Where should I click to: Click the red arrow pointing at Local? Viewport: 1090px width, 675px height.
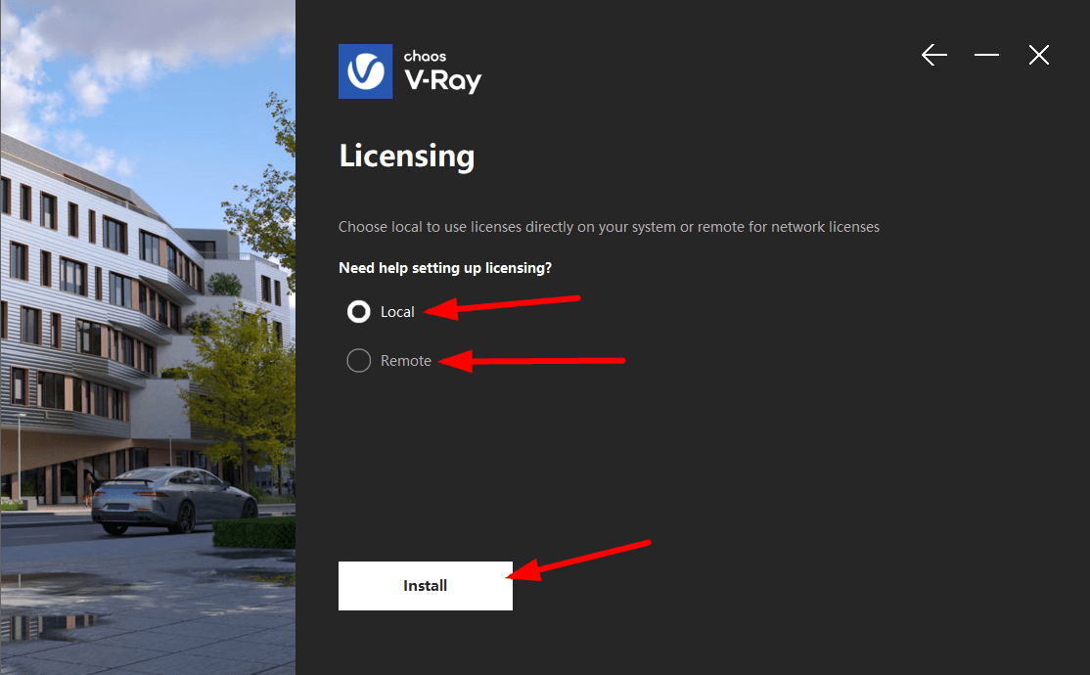click(501, 306)
